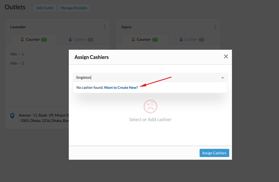The height and width of the screenshot is (182, 279).
Task: Click the sad face icon in the modal
Action: [150, 106]
